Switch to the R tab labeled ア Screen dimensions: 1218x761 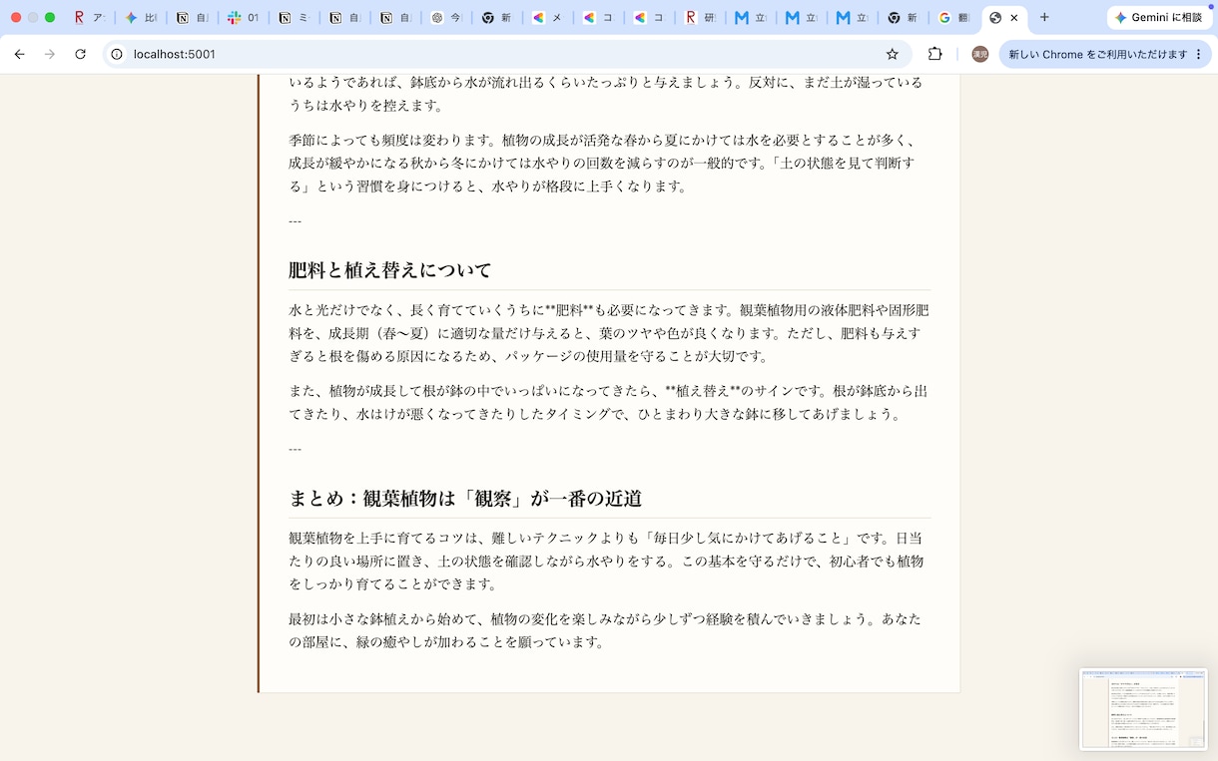[90, 18]
